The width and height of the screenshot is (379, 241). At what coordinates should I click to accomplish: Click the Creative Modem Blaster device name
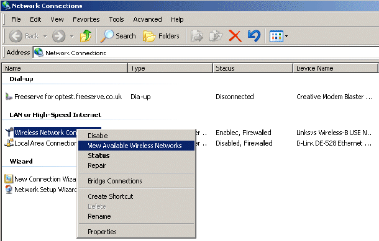tap(334, 97)
